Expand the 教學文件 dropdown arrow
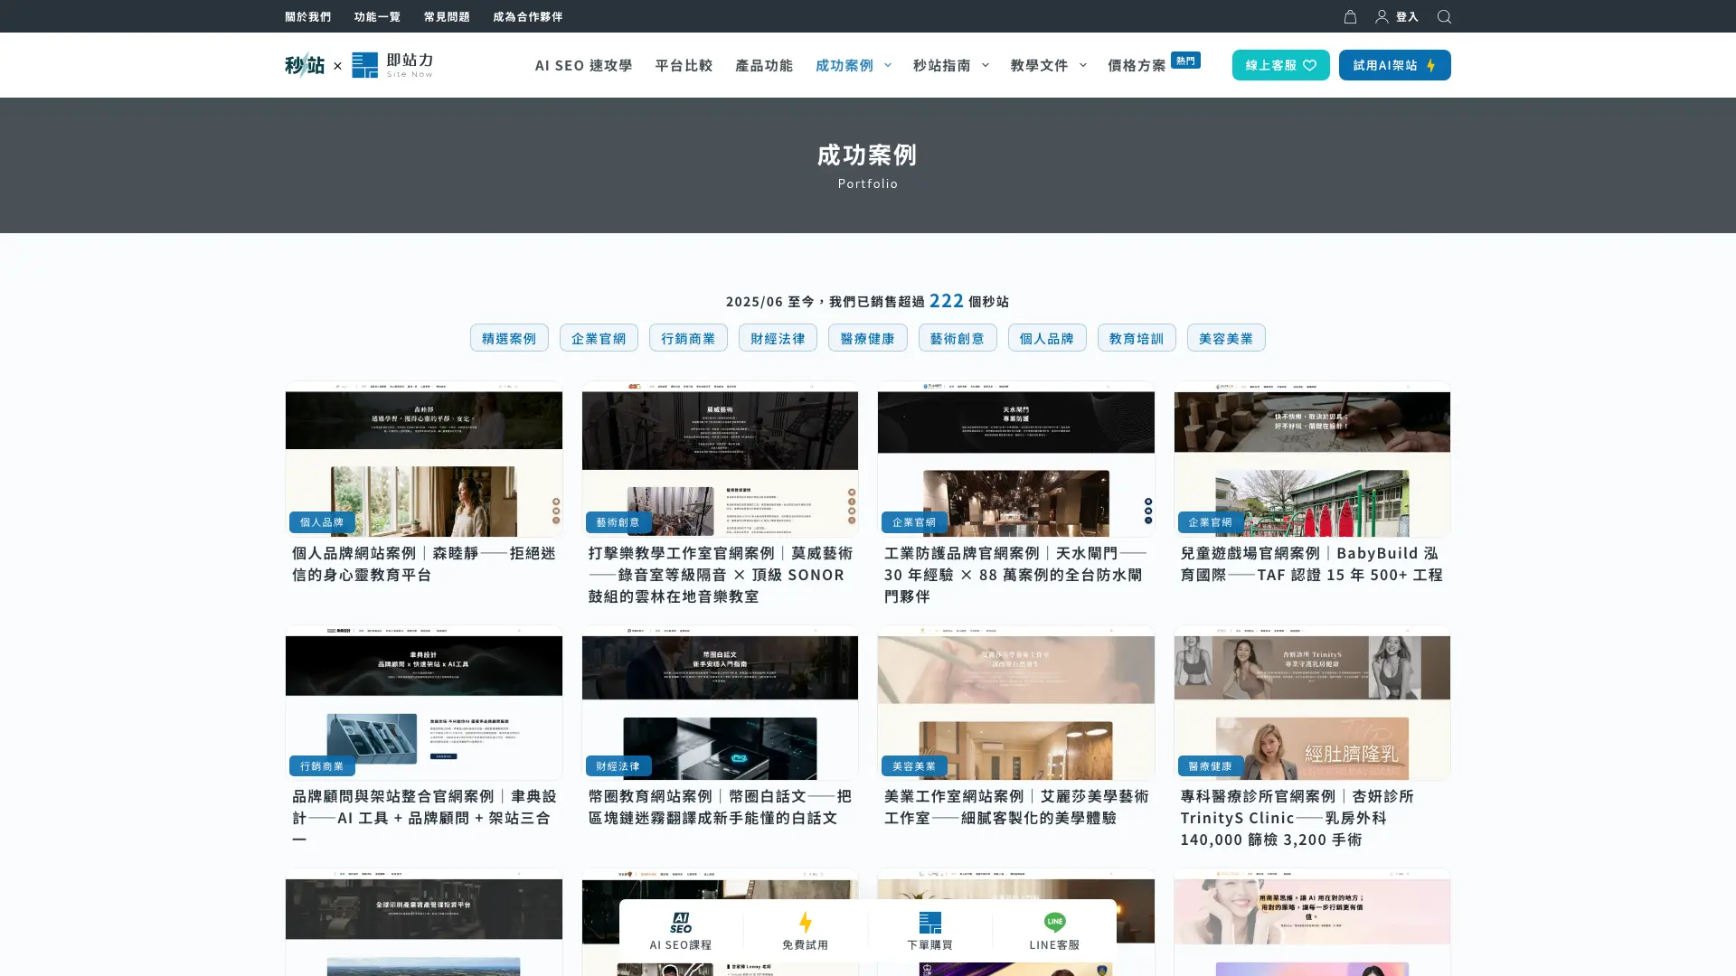 (1083, 65)
